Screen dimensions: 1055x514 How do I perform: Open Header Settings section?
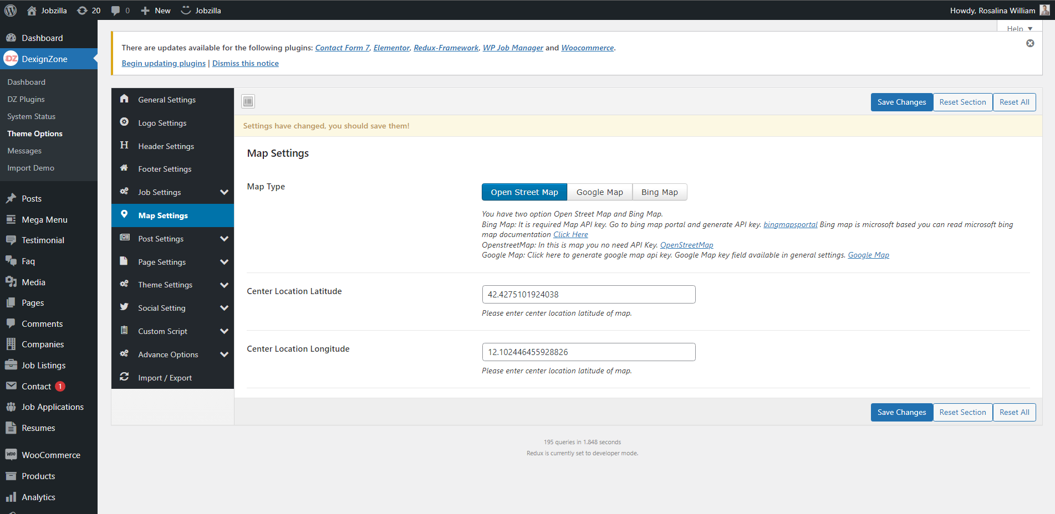166,146
